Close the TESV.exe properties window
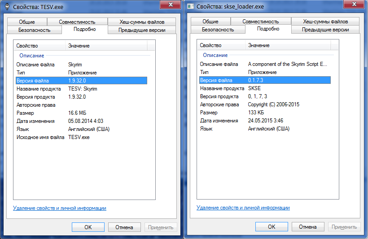The image size is (368, 239). click(171, 4)
